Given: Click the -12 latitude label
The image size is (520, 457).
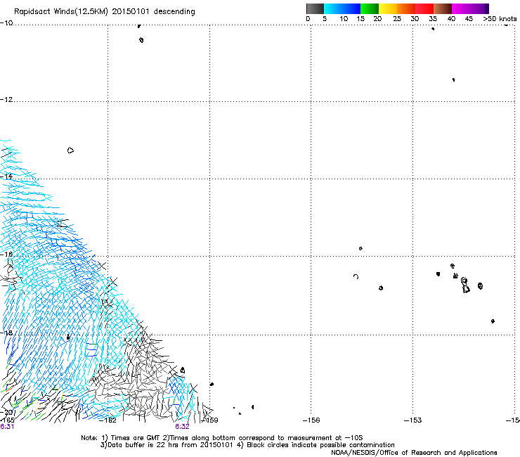Looking at the screenshot, I should (x=6, y=100).
